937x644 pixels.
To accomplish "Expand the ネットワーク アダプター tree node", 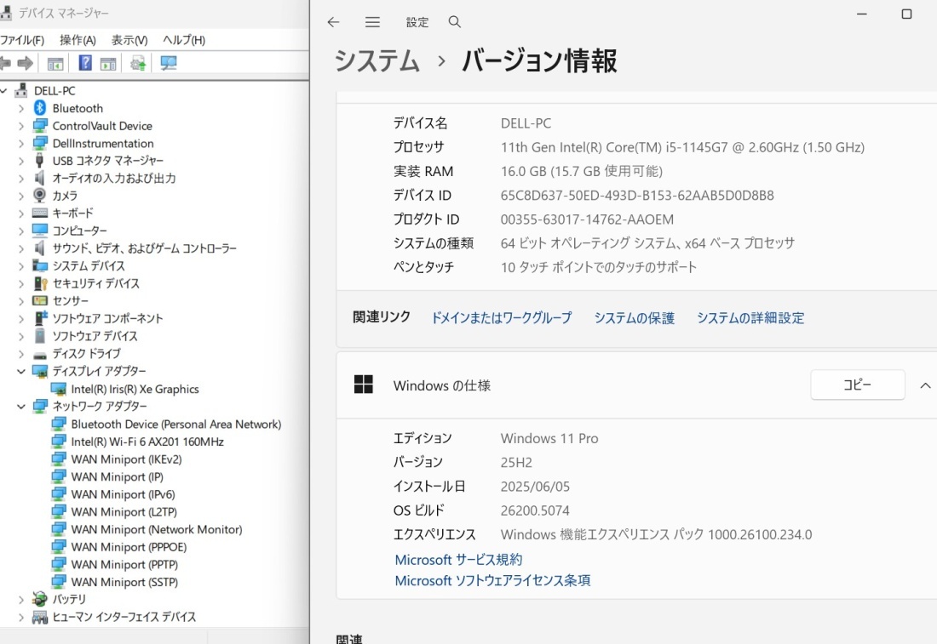I will (20, 406).
